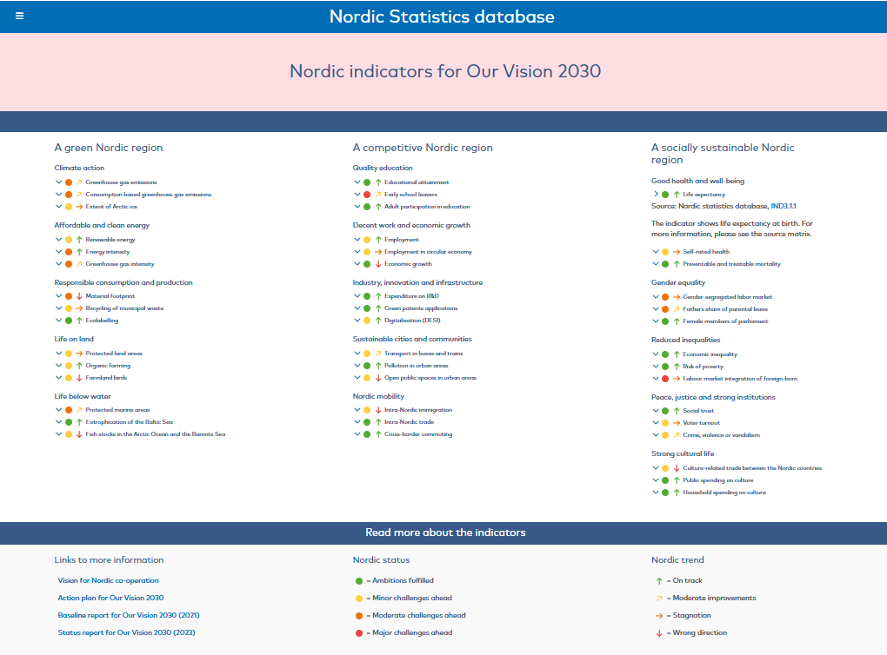Click the red status dot for Early school leavers

click(x=367, y=195)
